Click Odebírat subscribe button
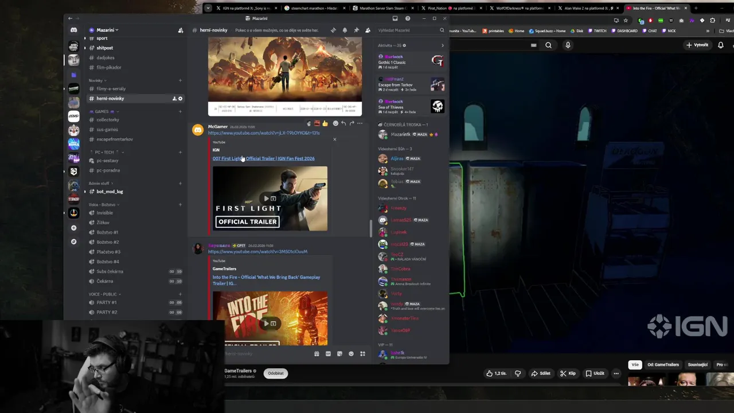Viewport: 734px width, 413px height. click(276, 373)
